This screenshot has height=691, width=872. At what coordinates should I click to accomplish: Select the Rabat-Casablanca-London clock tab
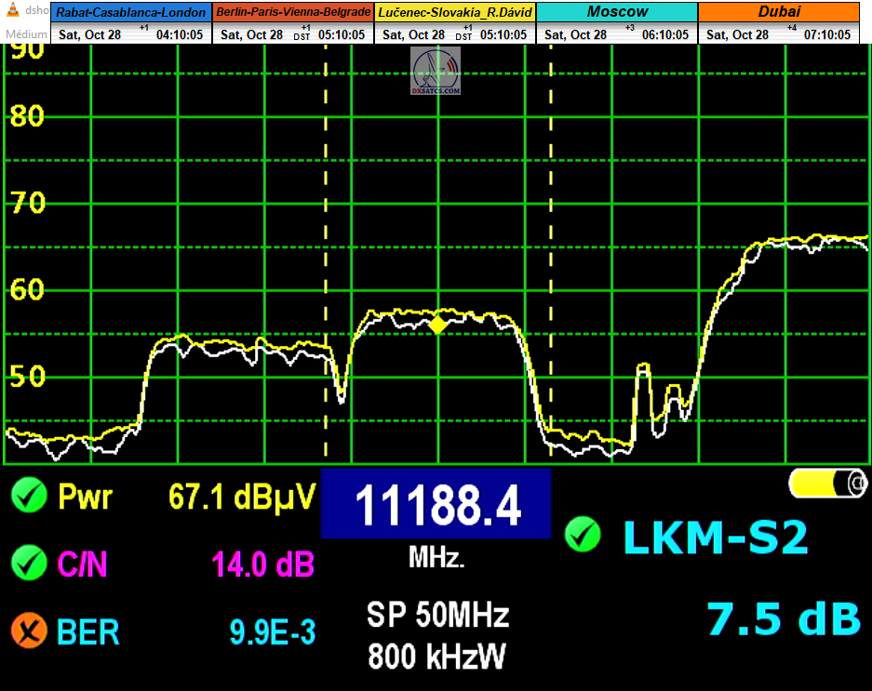[132, 13]
